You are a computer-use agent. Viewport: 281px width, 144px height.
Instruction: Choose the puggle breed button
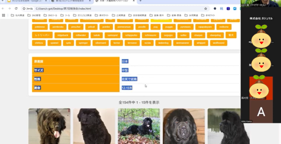(169, 27)
